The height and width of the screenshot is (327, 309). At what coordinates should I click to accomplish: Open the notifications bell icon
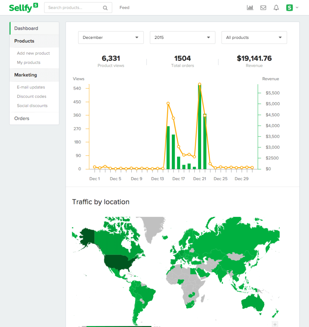click(276, 8)
